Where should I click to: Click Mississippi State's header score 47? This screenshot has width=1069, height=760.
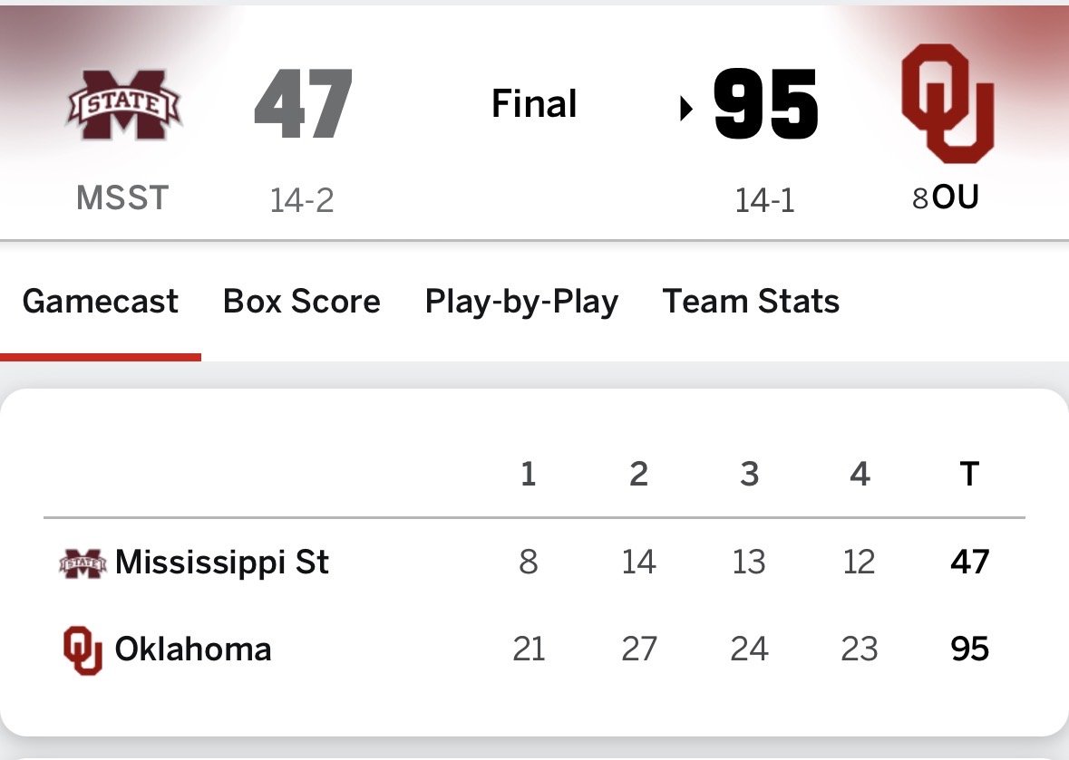pyautogui.click(x=303, y=104)
